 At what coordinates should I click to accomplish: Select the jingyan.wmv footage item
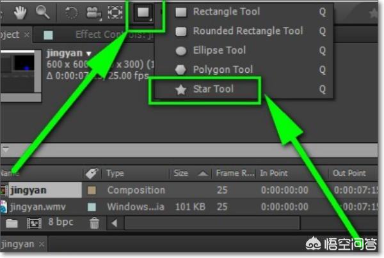pos(38,206)
